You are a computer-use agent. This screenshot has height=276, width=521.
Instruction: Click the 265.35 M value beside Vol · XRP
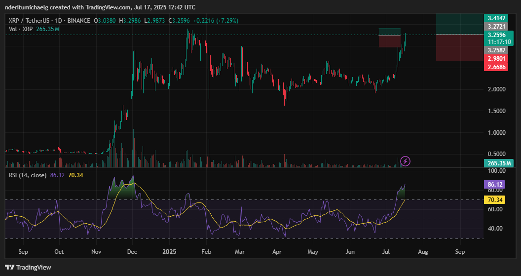47,29
